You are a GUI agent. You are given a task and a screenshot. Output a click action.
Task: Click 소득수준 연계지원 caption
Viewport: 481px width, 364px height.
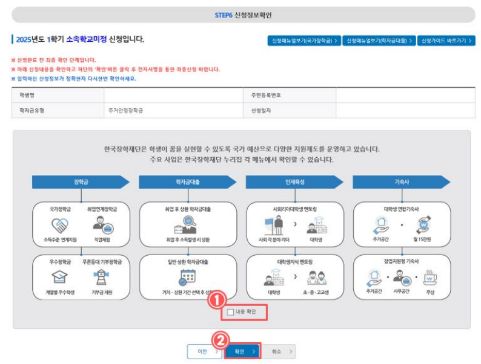click(x=60, y=239)
